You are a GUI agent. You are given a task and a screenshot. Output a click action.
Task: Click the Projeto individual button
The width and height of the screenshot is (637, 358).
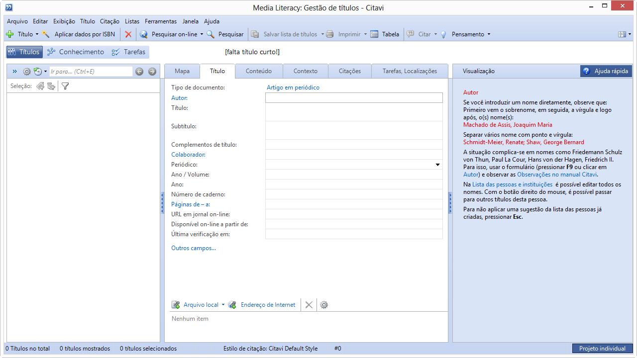click(602, 349)
